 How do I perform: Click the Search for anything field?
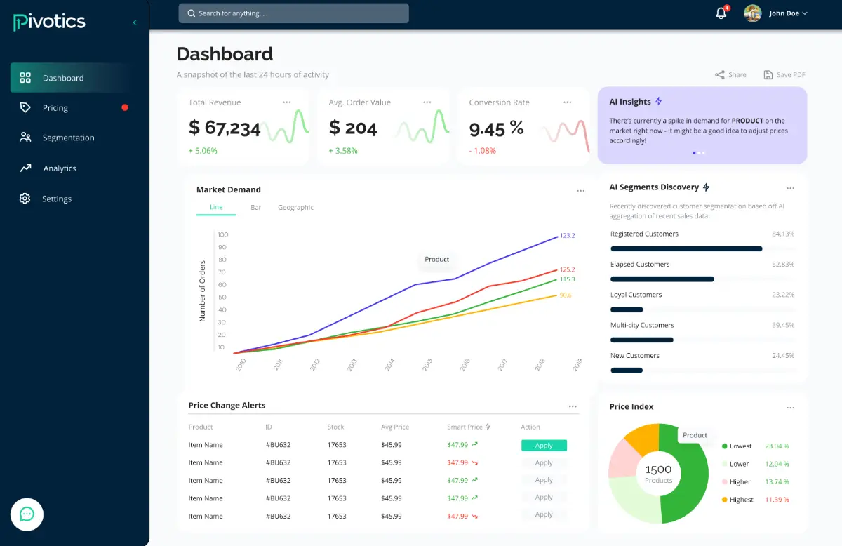click(293, 13)
